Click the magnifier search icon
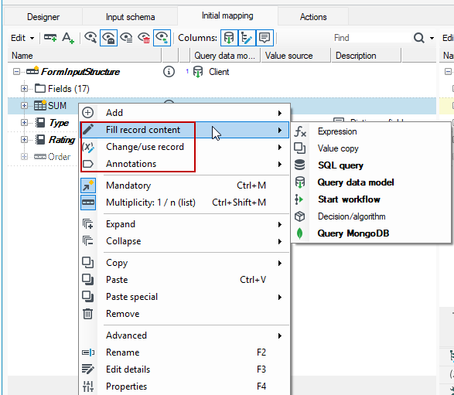This screenshot has width=454, height=395. pyautogui.click(x=419, y=38)
